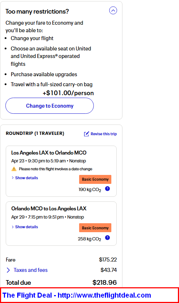The width and height of the screenshot is (179, 303).
Task: Click the 258 kg CO2 emissions label
Action: point(89,239)
